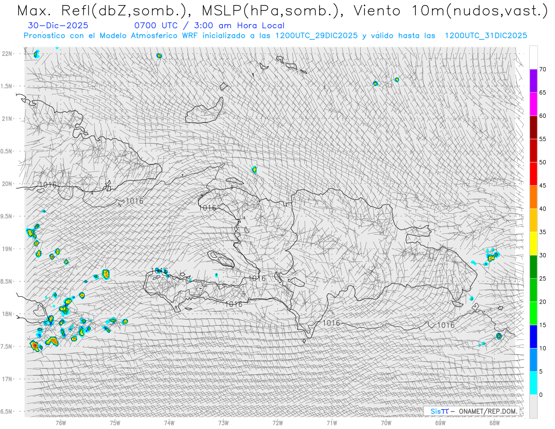Click the '35' value on the colorbar
Image resolution: width=555 pixels, height=429 pixels.
[x=543, y=232]
